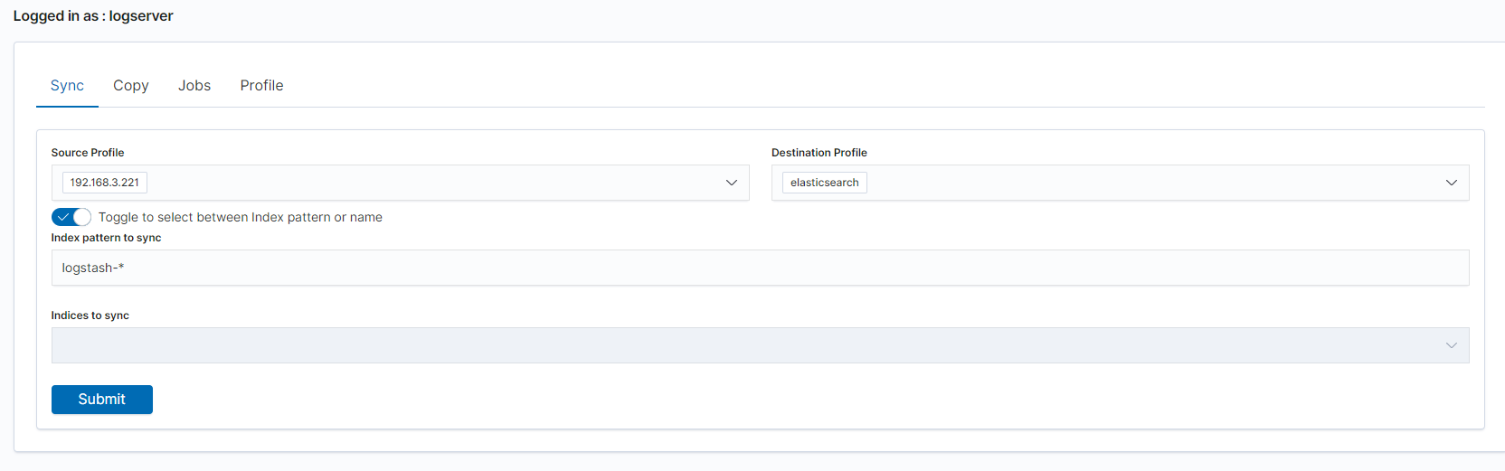Open the Destination Profile dropdown arrow

tap(1451, 183)
